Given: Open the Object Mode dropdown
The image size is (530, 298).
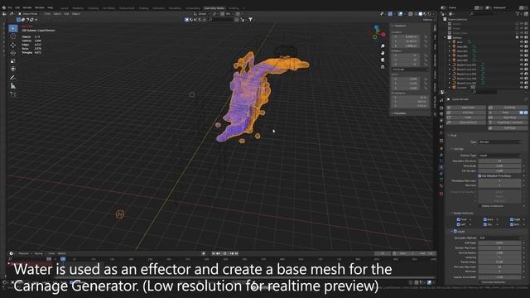Looking at the screenshot, I should [29, 14].
